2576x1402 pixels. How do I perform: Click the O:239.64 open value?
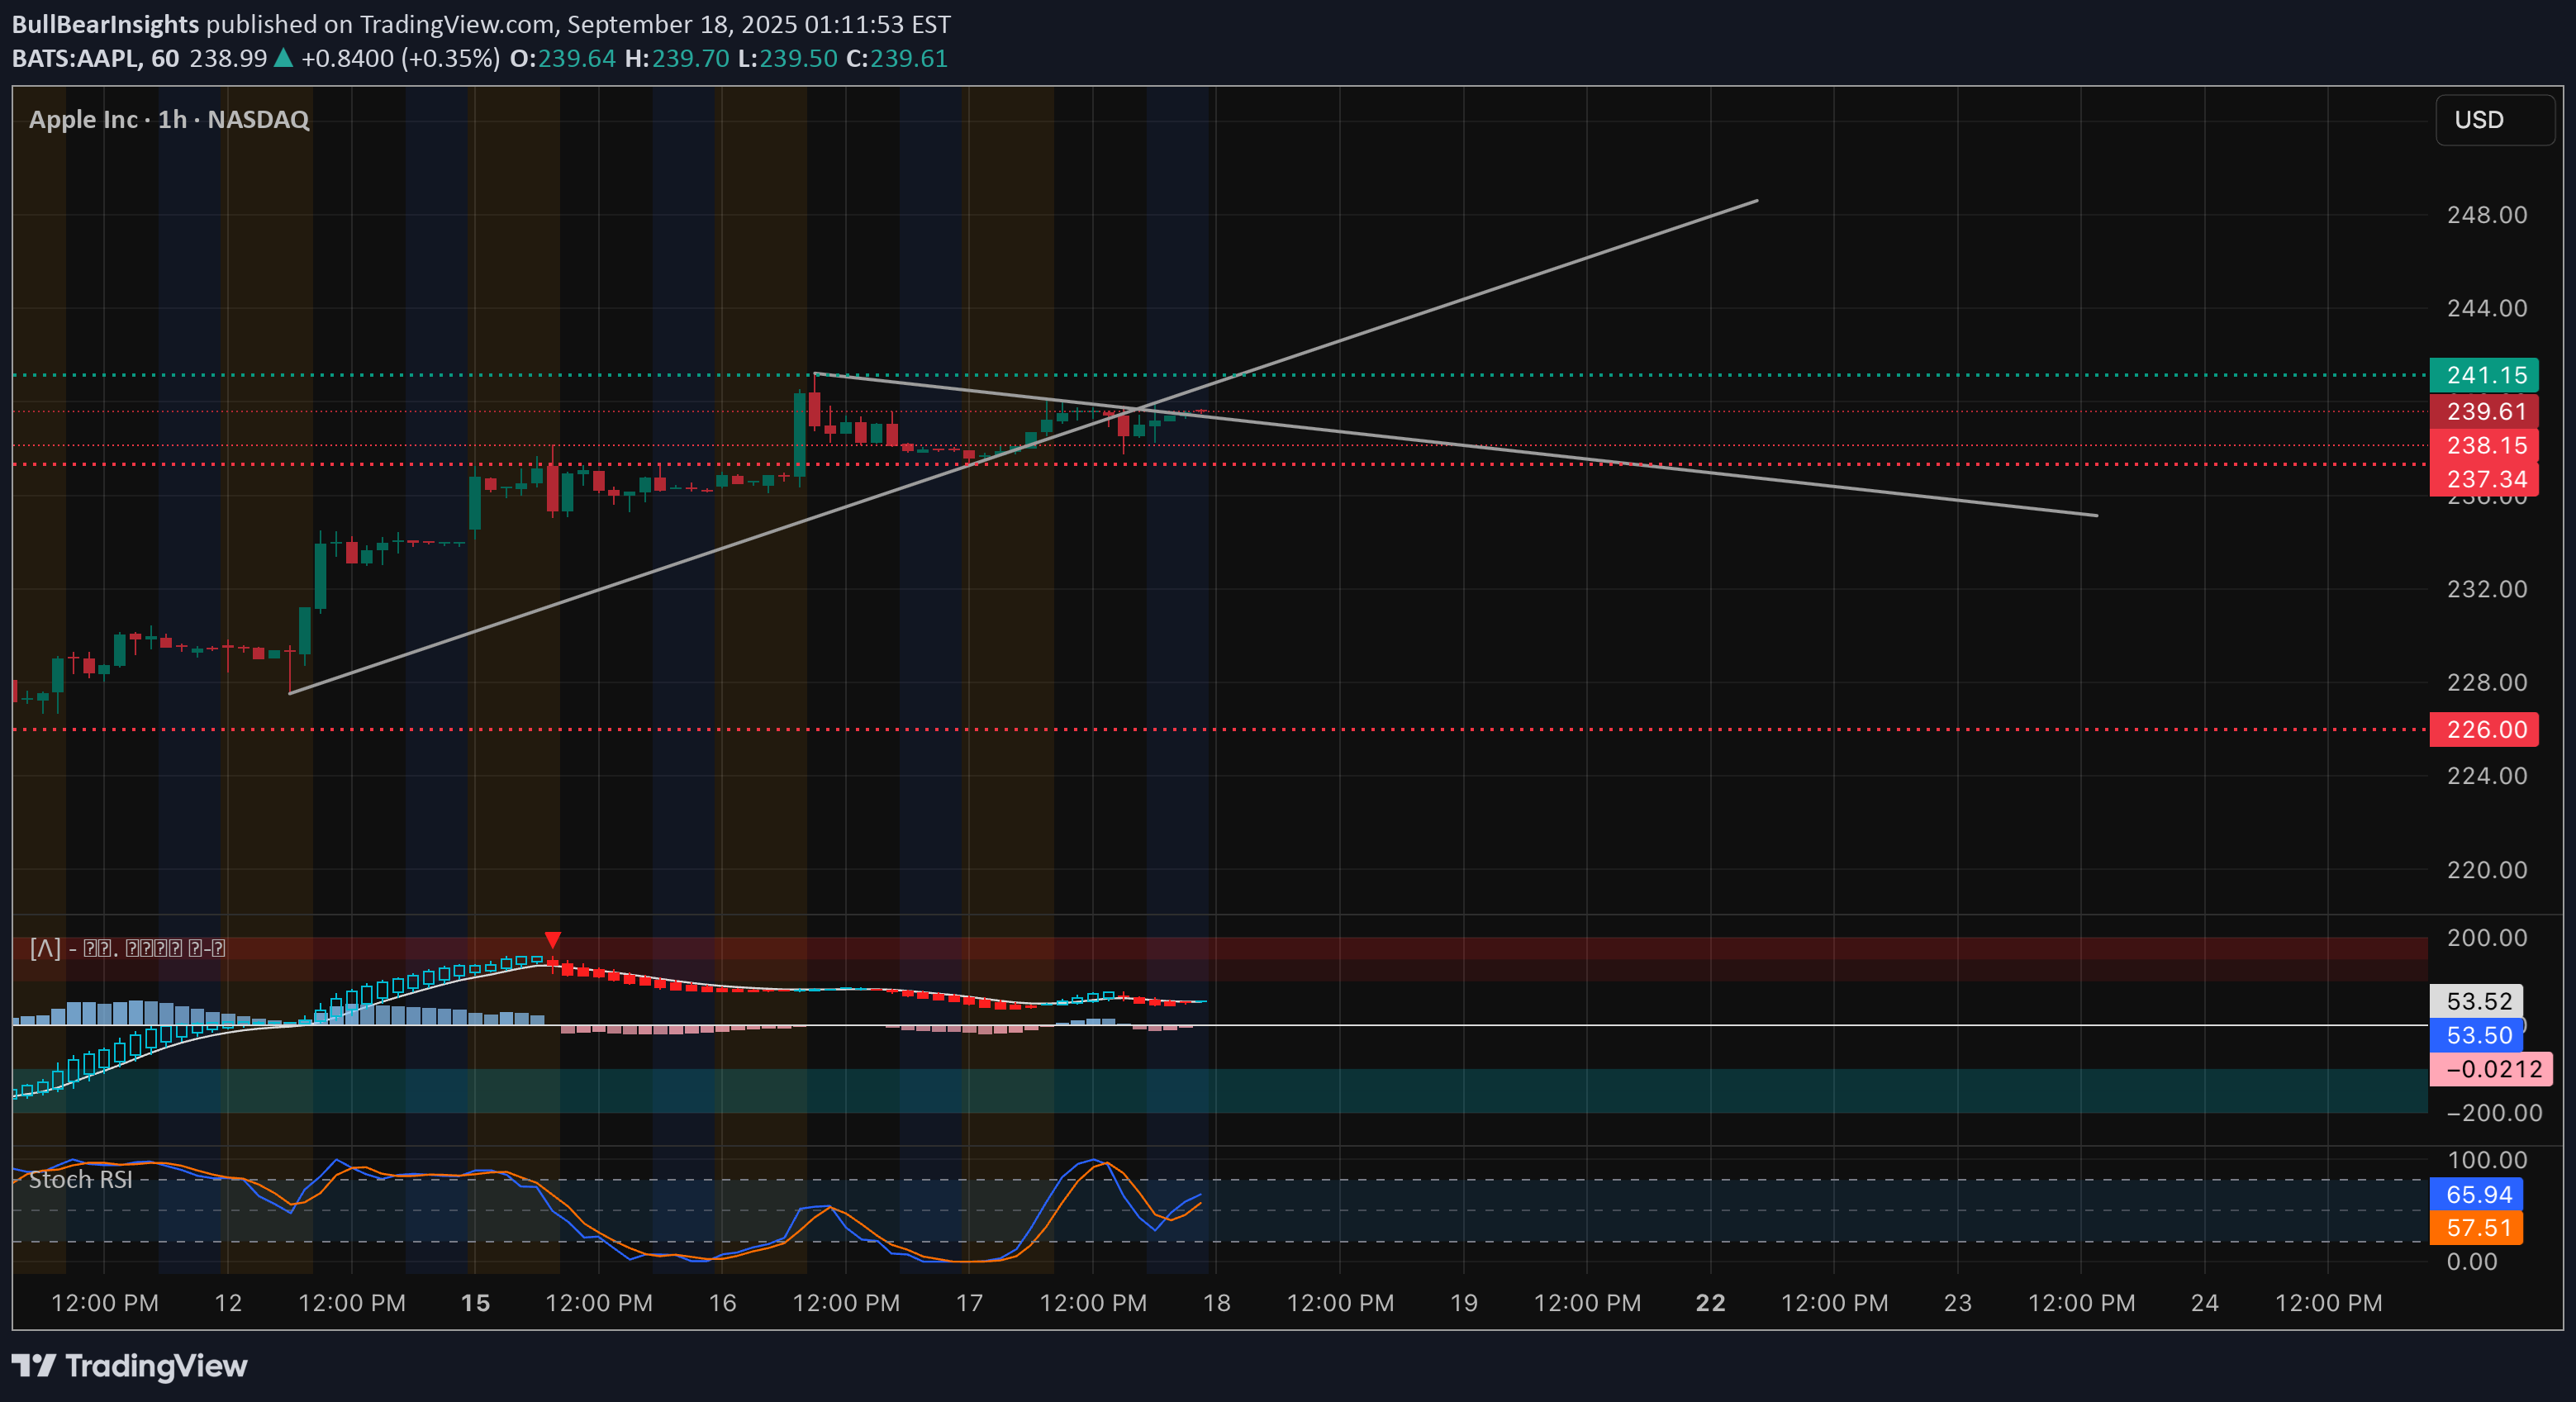point(563,58)
